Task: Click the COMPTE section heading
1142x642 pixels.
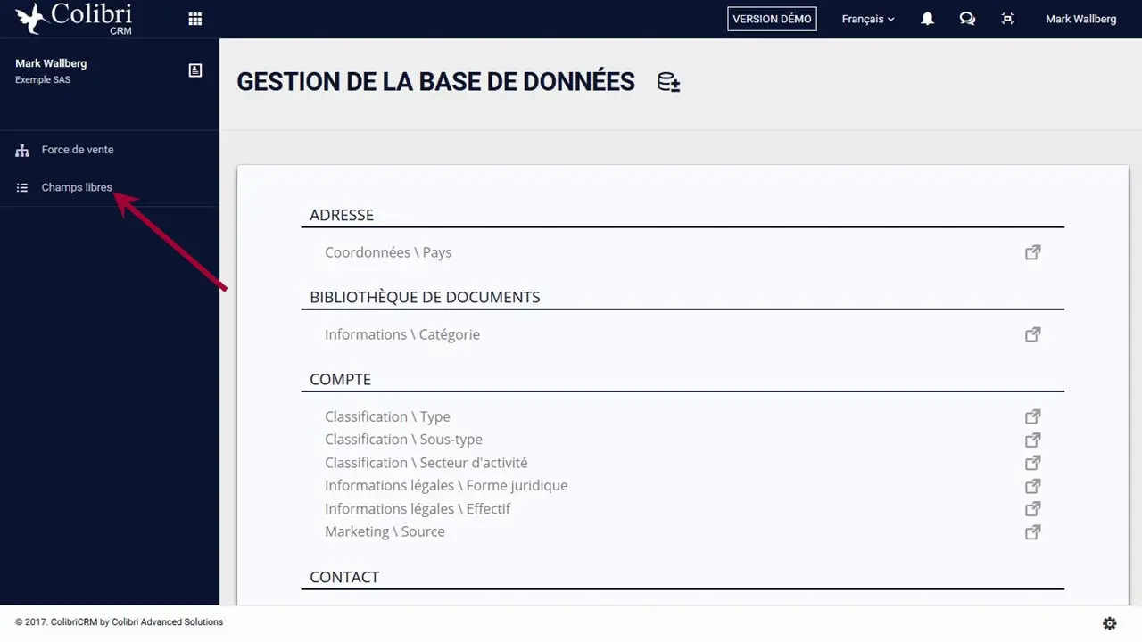Action: click(x=340, y=379)
